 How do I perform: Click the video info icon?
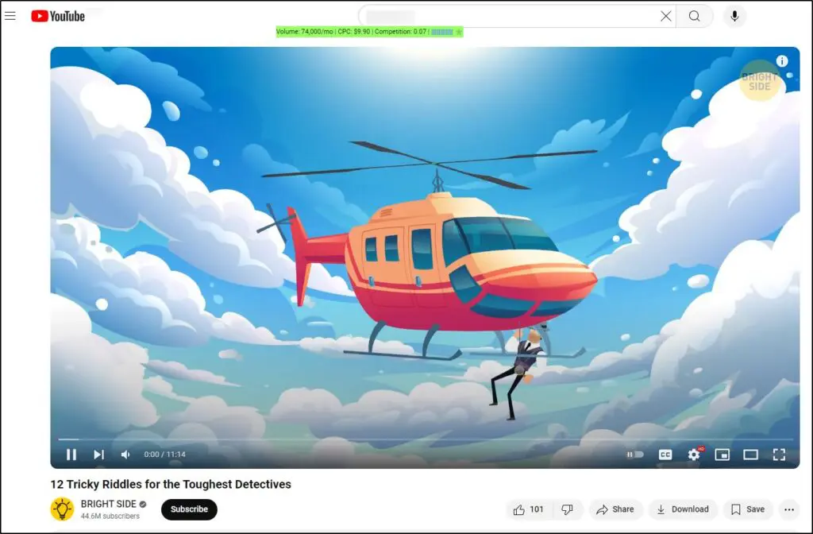[x=782, y=60]
